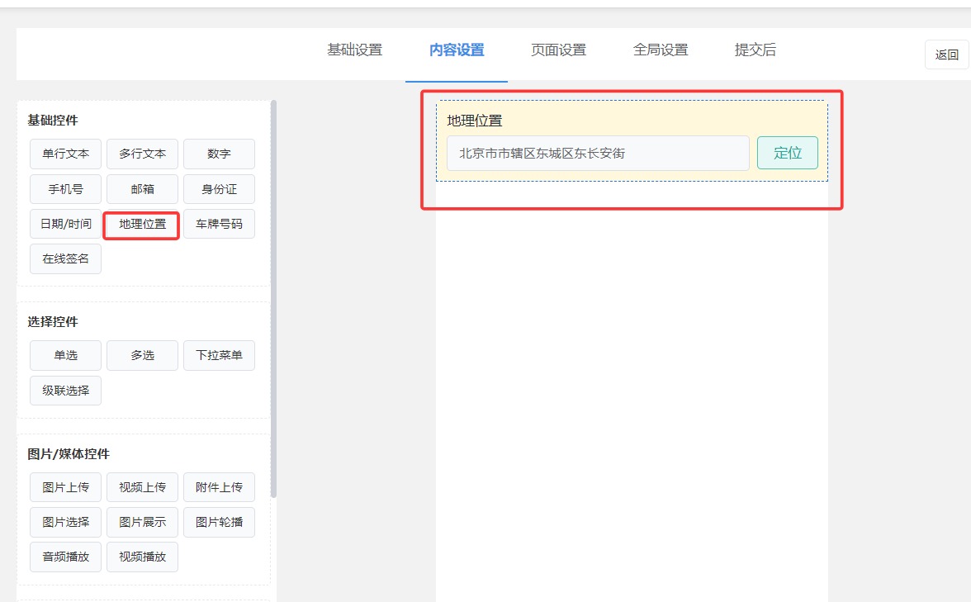
Task: Select the 数字 number control
Action: [219, 154]
